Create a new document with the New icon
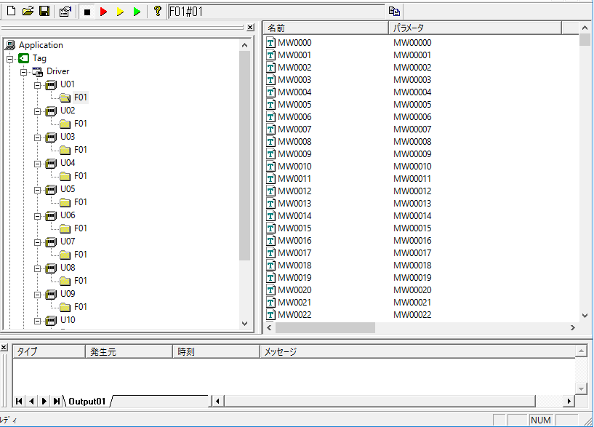Viewport: 594px width, 427px height. coord(10,11)
